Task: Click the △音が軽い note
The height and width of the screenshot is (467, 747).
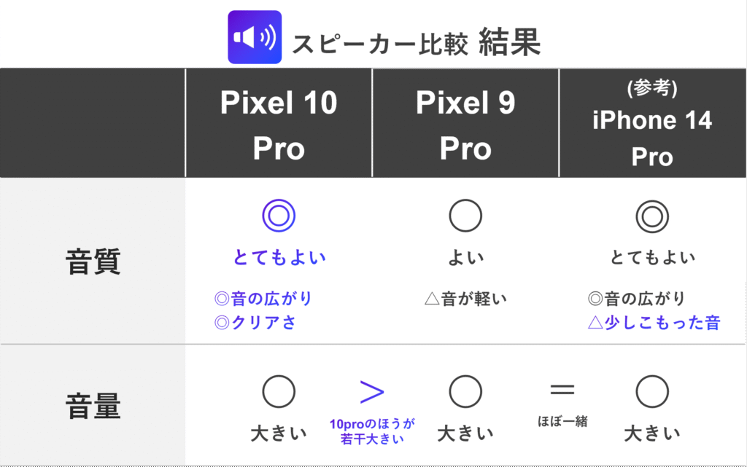Action: point(465,298)
